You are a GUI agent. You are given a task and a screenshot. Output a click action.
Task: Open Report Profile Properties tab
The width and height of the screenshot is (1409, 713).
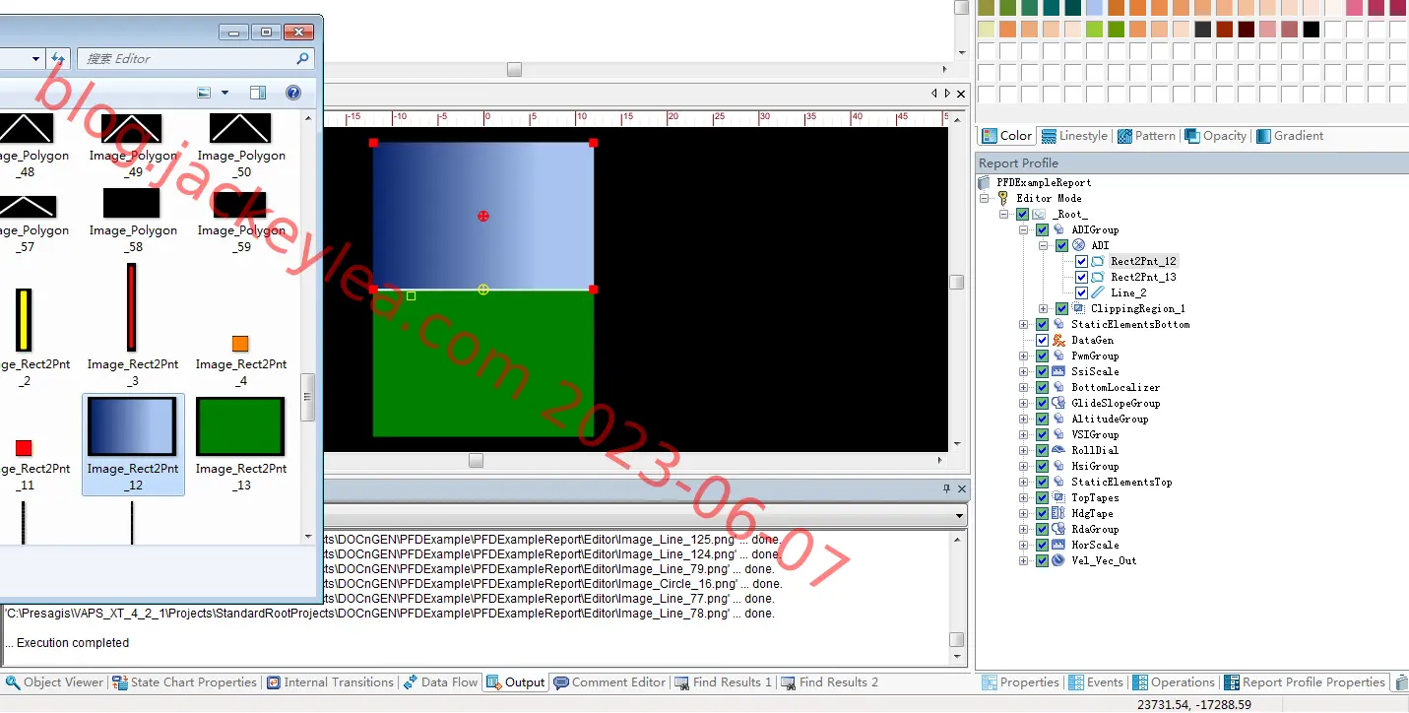point(1305,681)
